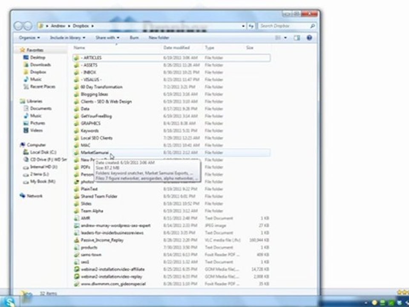Click the Pictures library icon
Viewport: 409px width, 307px height.
pyautogui.click(x=26, y=123)
